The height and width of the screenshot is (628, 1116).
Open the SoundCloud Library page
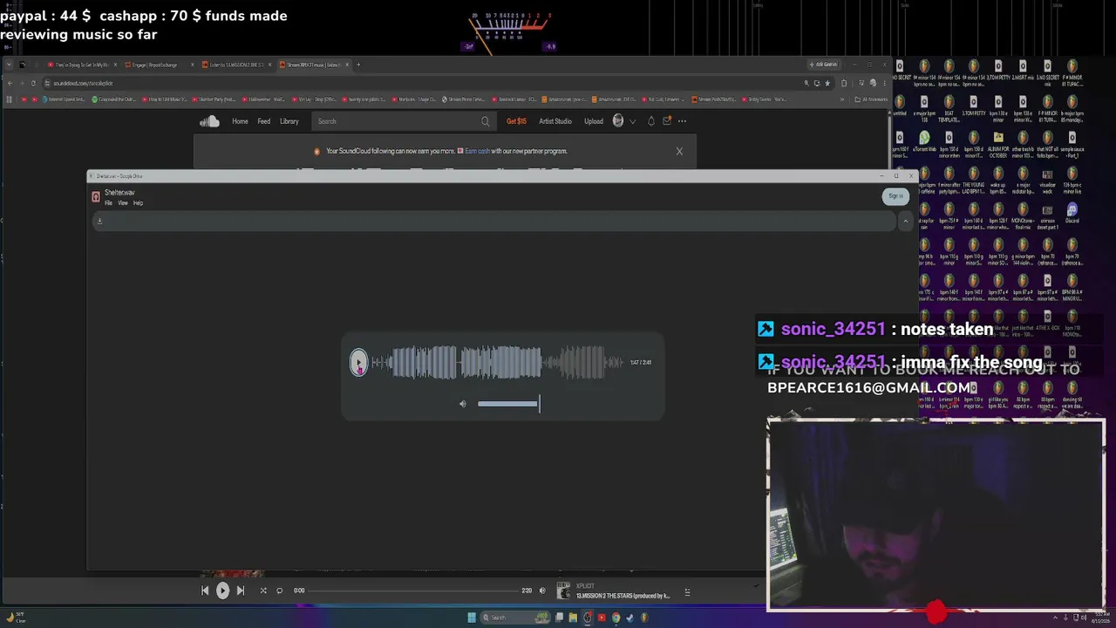pos(289,121)
